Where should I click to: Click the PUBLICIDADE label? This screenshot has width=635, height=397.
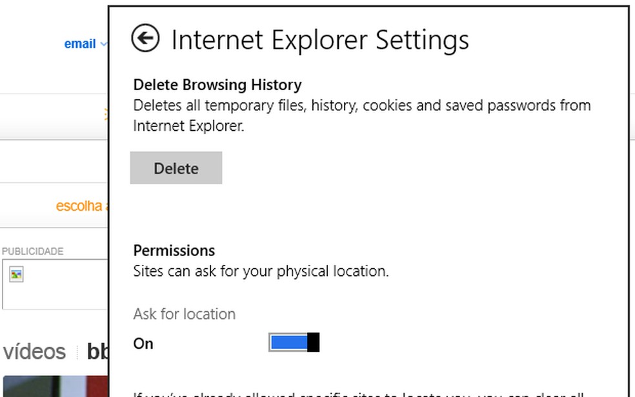(x=32, y=251)
